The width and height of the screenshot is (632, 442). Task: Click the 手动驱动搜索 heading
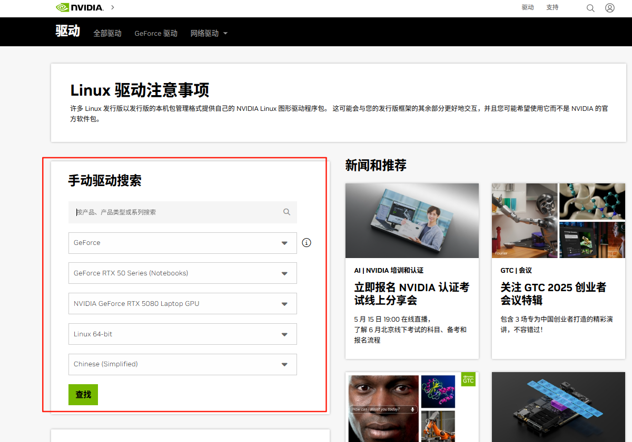point(105,181)
